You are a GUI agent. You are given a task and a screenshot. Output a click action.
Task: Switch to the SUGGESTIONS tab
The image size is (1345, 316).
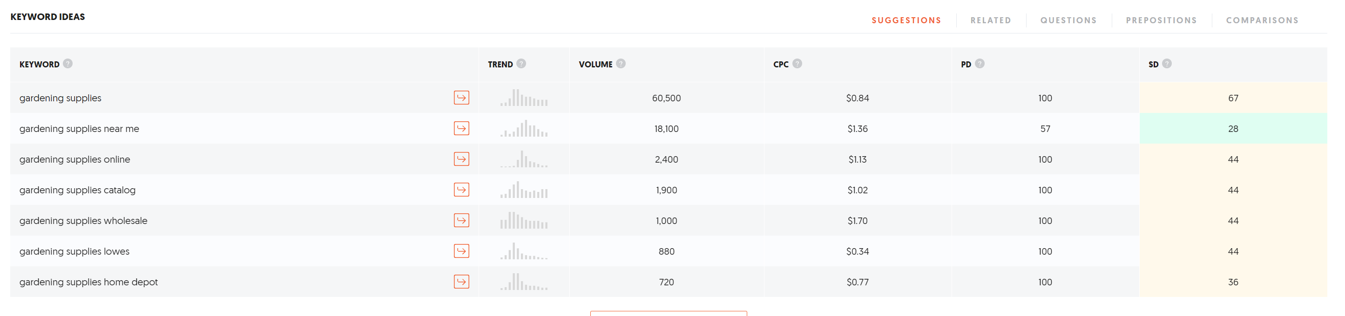click(x=906, y=20)
